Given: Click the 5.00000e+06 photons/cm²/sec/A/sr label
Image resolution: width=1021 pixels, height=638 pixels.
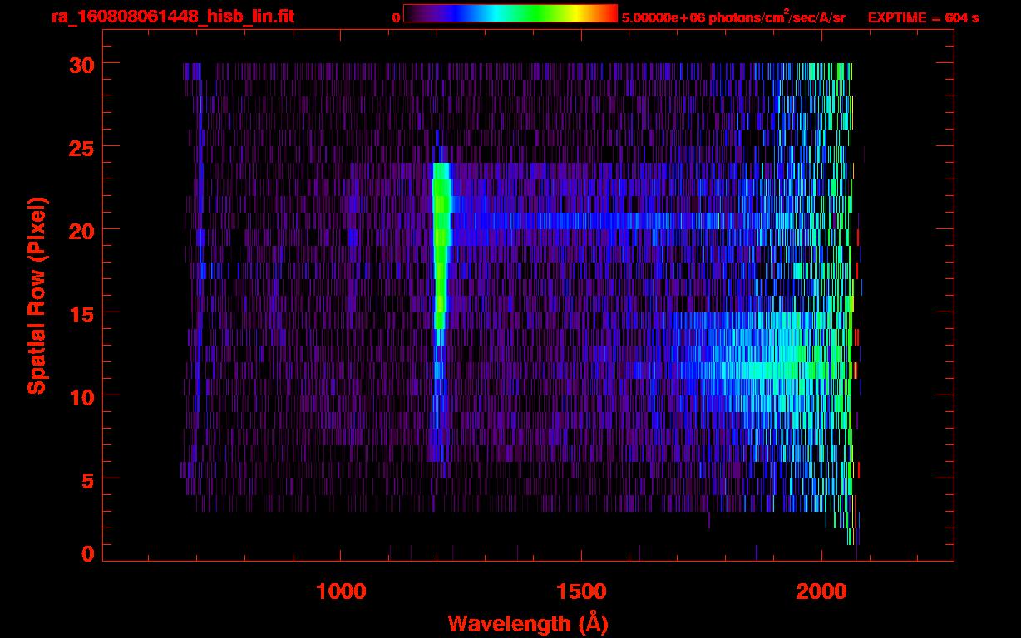Looking at the screenshot, I should (733, 17).
